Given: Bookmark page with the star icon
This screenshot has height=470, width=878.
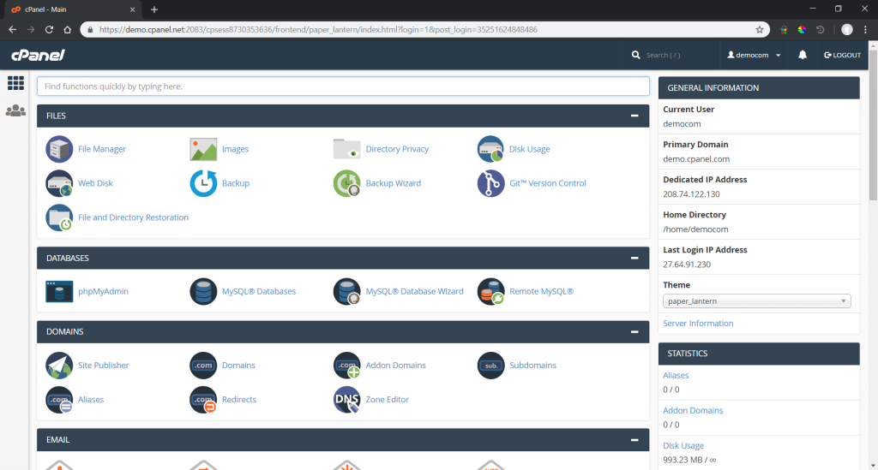Looking at the screenshot, I should [x=760, y=30].
